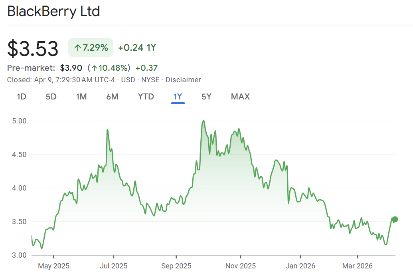Viewport: 413px width, 278px height.
Task: Select the YTD range tab
Action: [146, 97]
